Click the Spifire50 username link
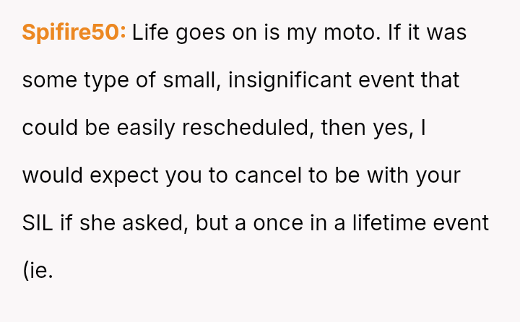Image resolution: width=520 pixels, height=322 pixels. (74, 32)
